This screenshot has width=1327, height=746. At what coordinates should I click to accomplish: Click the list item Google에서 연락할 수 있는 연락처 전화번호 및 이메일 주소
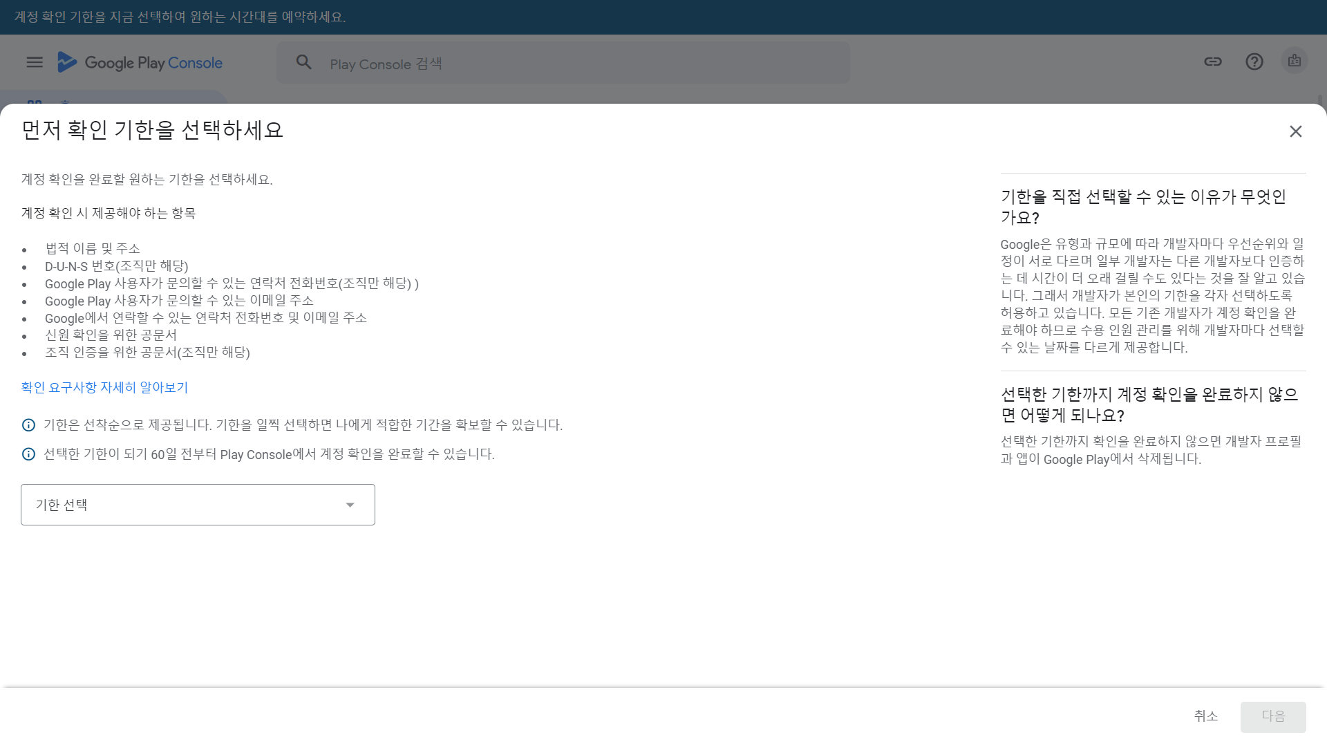[x=206, y=318]
